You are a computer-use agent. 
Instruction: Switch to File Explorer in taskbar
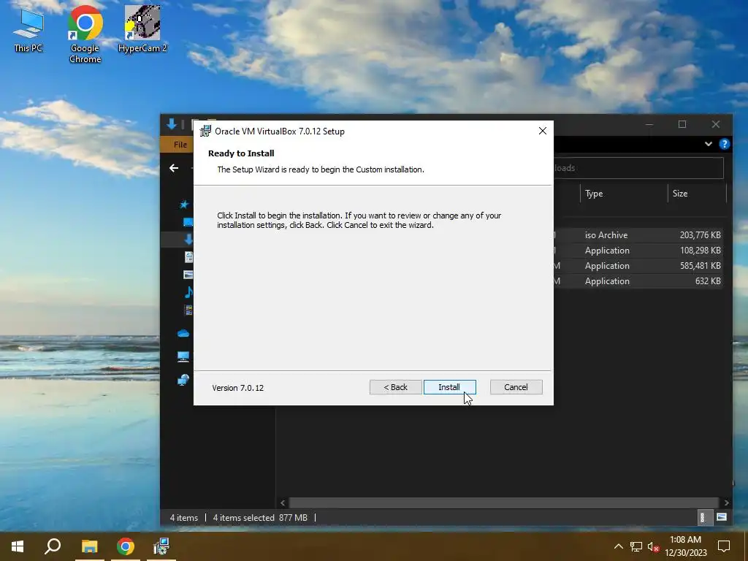point(89,546)
